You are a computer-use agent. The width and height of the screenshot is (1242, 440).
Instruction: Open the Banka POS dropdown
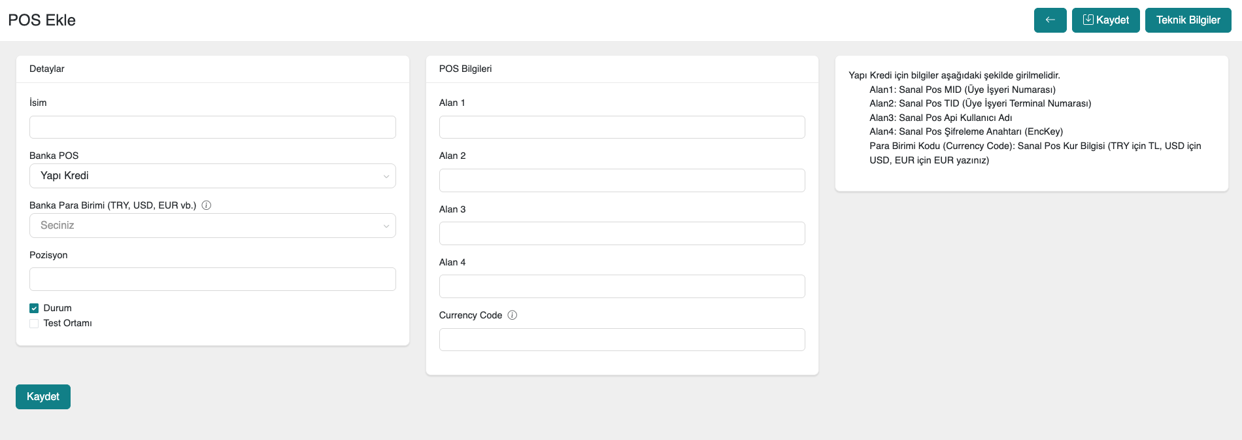coord(212,176)
